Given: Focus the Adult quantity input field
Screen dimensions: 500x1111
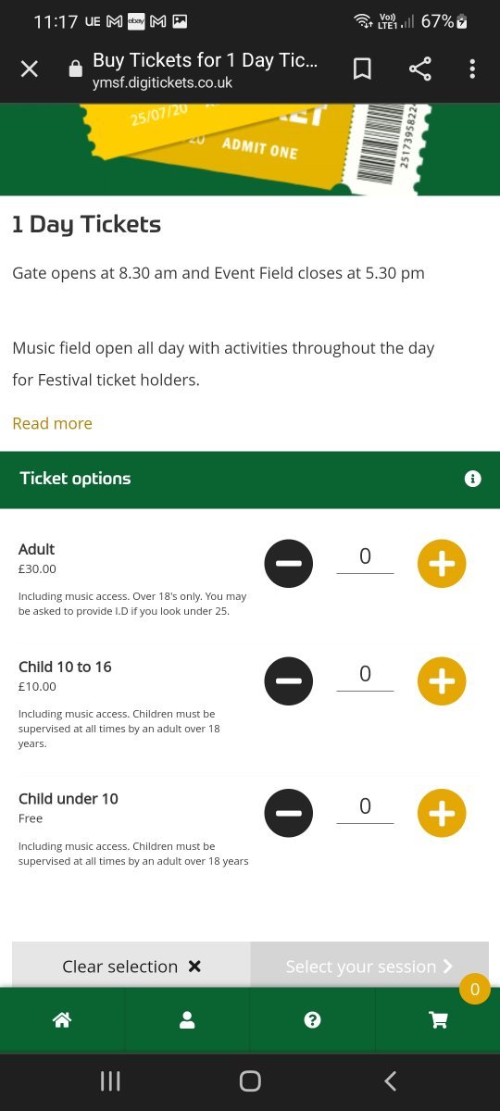Looking at the screenshot, I should tap(365, 557).
